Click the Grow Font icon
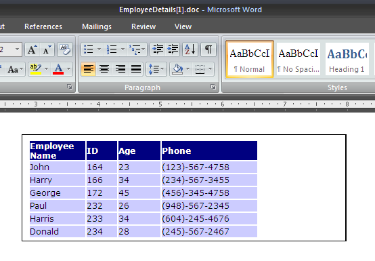The image size is (375, 261). click(x=32, y=49)
